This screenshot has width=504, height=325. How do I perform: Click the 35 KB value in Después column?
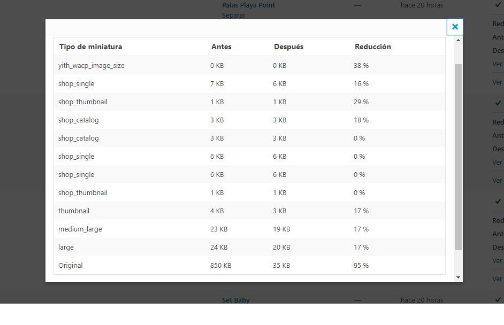(281, 266)
